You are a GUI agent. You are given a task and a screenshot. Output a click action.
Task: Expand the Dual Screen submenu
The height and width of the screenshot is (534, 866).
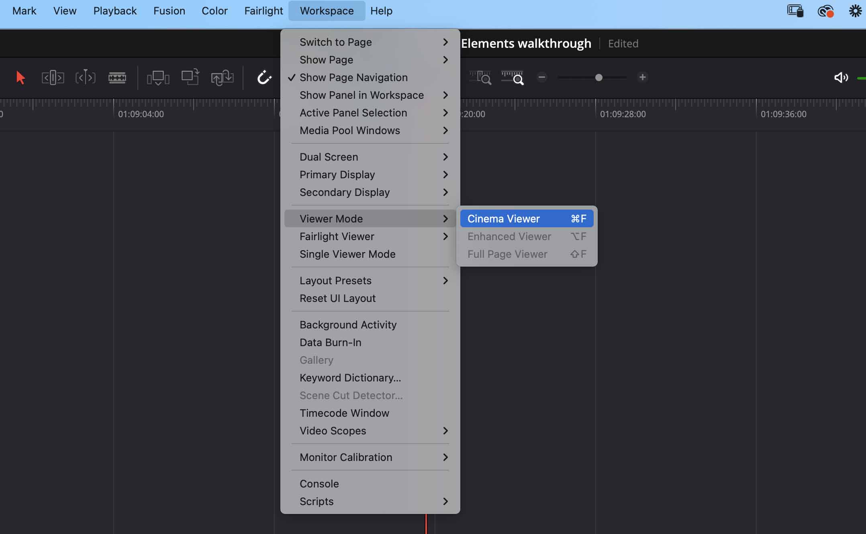point(370,157)
